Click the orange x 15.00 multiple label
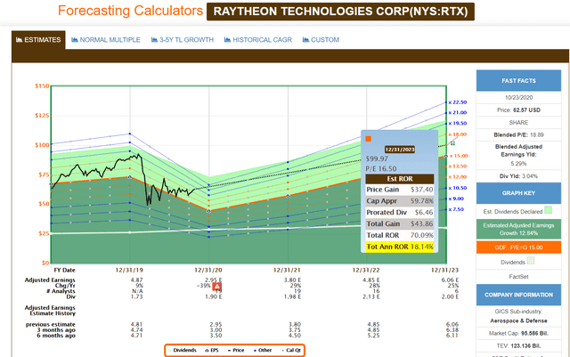 point(459,156)
